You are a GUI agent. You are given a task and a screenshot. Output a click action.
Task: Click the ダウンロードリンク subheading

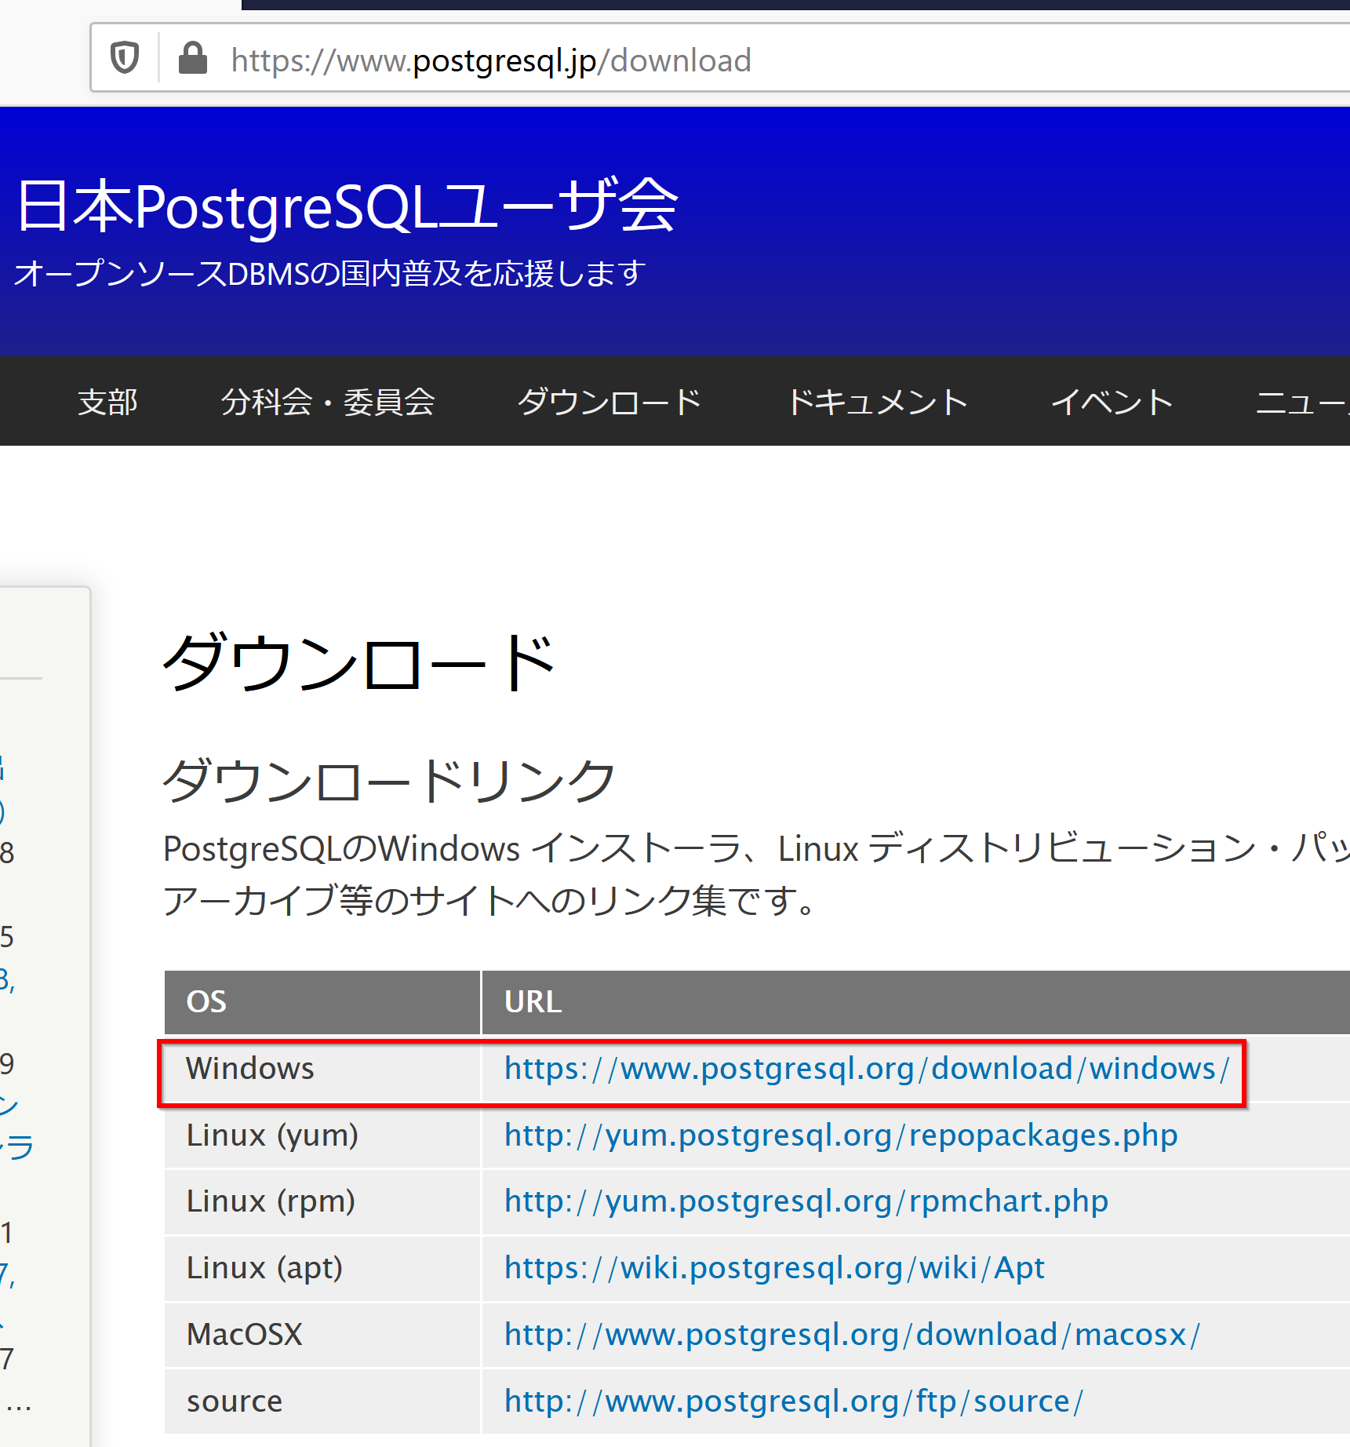tap(389, 781)
